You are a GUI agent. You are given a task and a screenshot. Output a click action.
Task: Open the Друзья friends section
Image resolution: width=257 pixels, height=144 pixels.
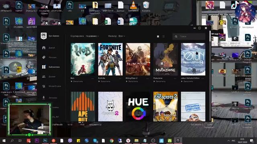(x=49, y=76)
